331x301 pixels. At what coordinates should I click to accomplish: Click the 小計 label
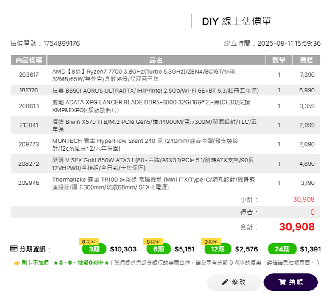point(248,200)
